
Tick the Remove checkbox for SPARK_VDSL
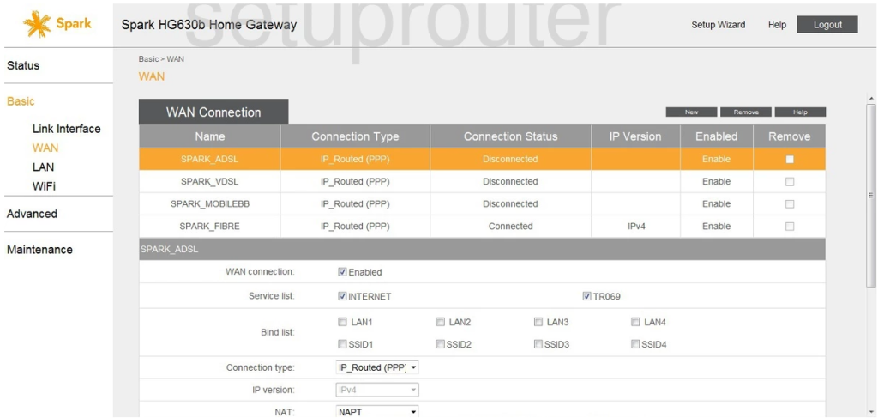(790, 182)
